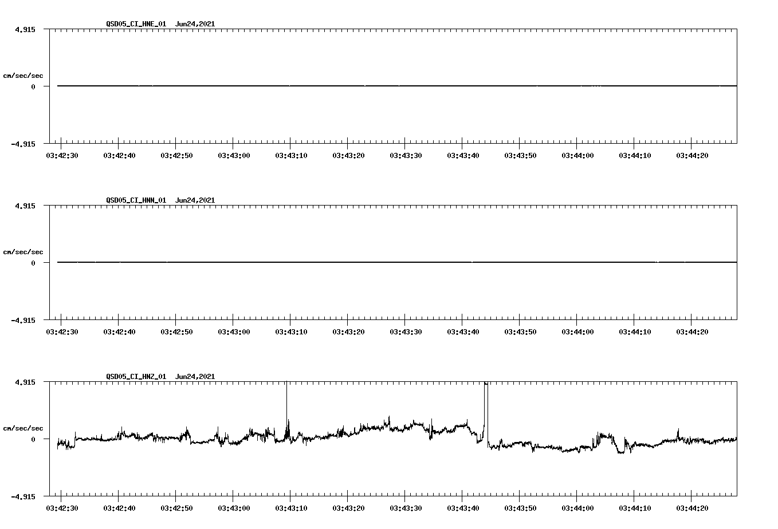
Task: Click the 0 axis value on HNZ chart
Action: point(33,439)
